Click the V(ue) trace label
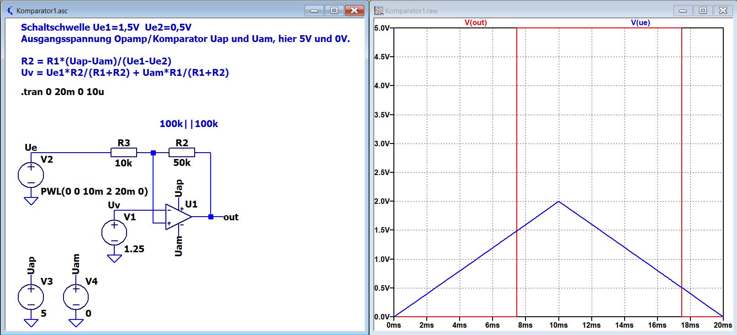 (x=640, y=23)
